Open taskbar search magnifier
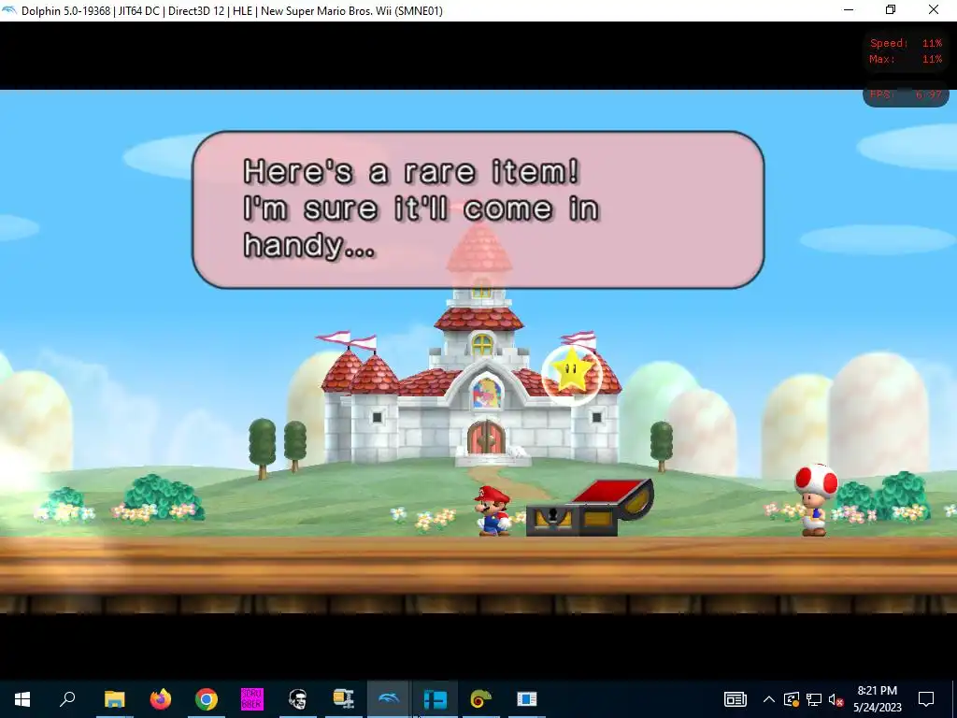 (67, 698)
